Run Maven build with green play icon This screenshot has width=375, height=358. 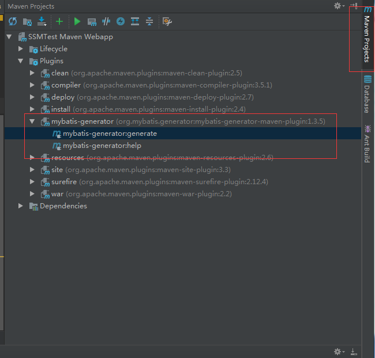[x=77, y=22]
